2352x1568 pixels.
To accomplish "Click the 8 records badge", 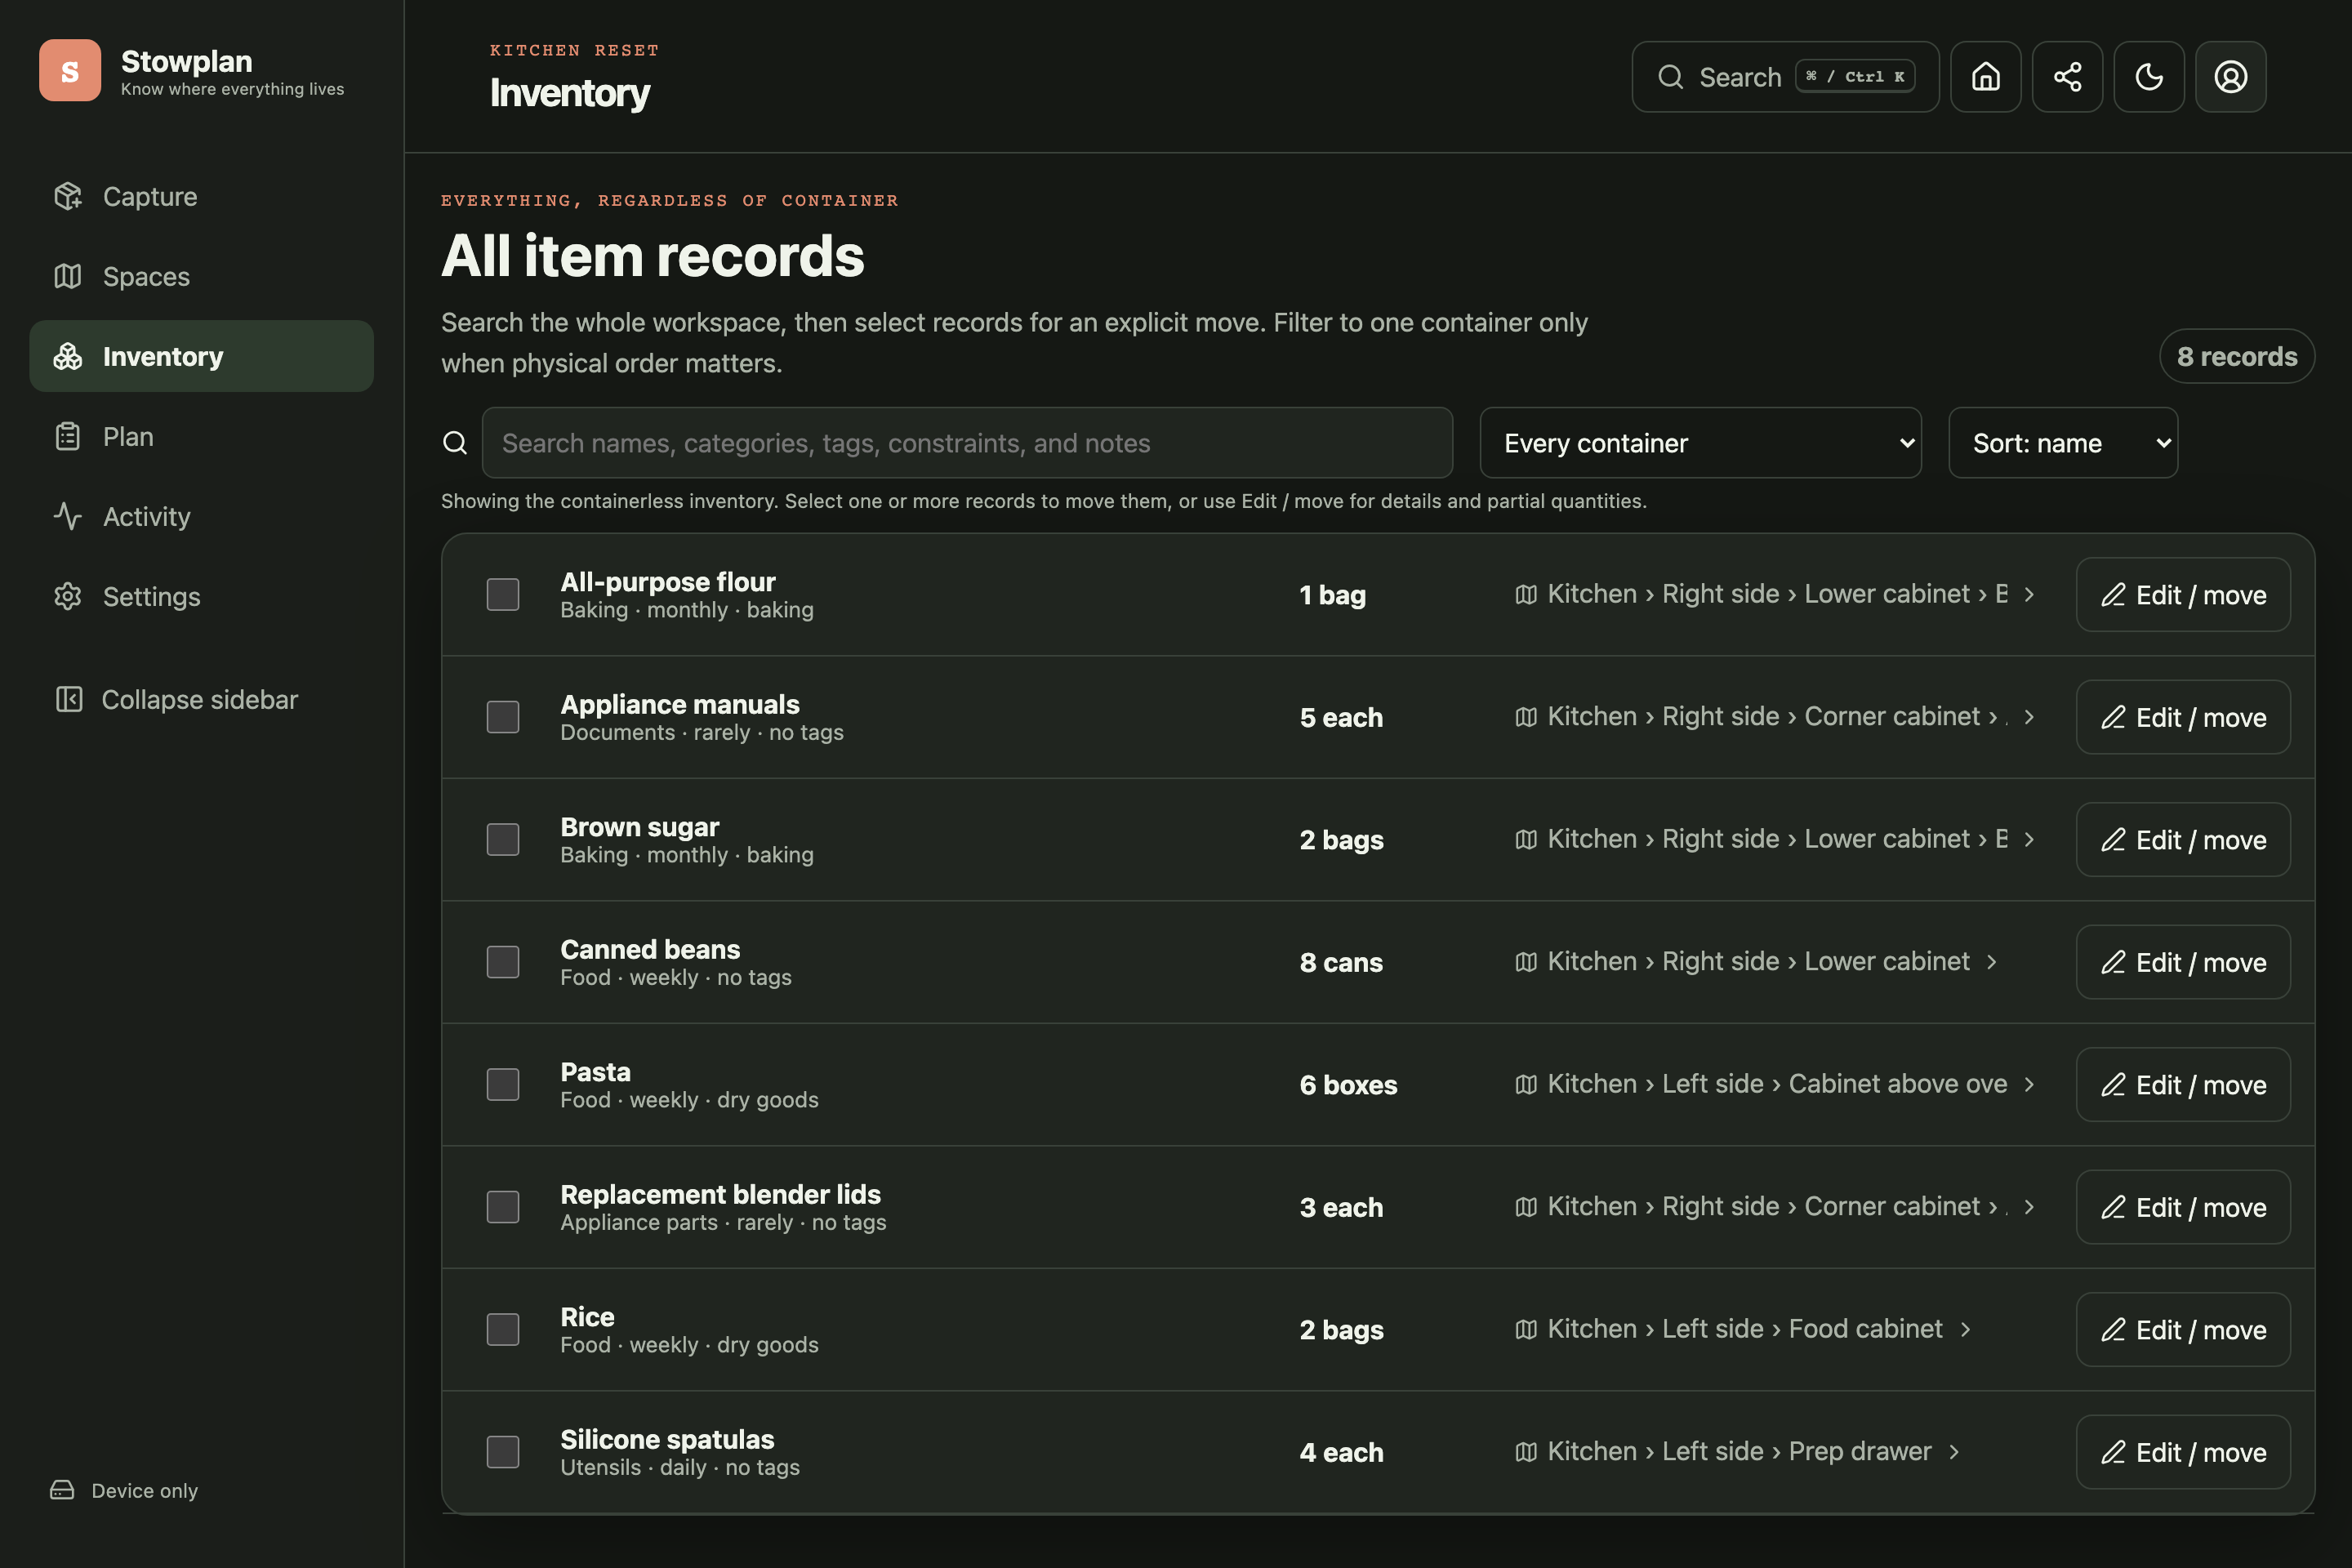I will [x=2237, y=356].
